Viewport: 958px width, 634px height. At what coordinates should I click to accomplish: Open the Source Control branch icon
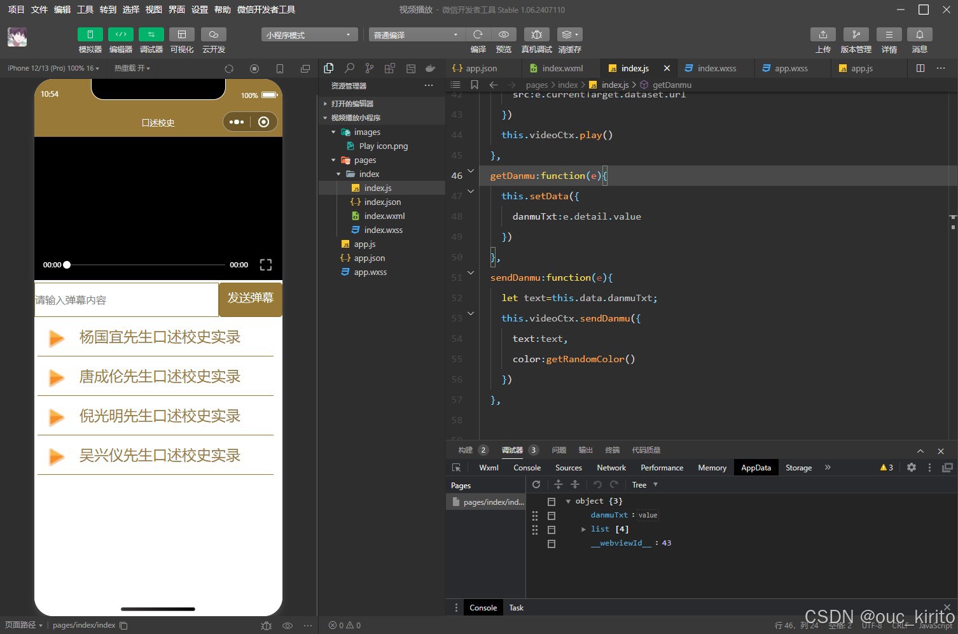370,68
